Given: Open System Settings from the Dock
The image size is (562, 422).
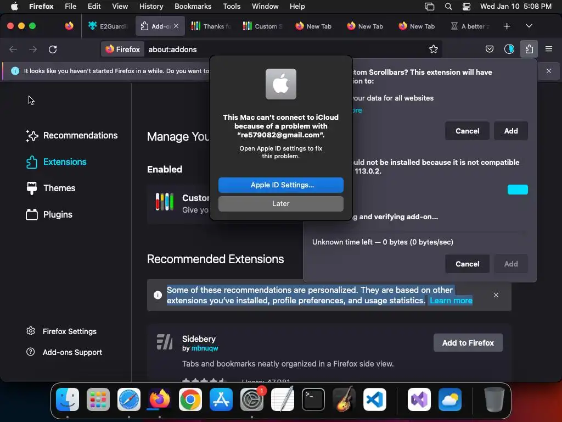Looking at the screenshot, I should click(x=252, y=399).
